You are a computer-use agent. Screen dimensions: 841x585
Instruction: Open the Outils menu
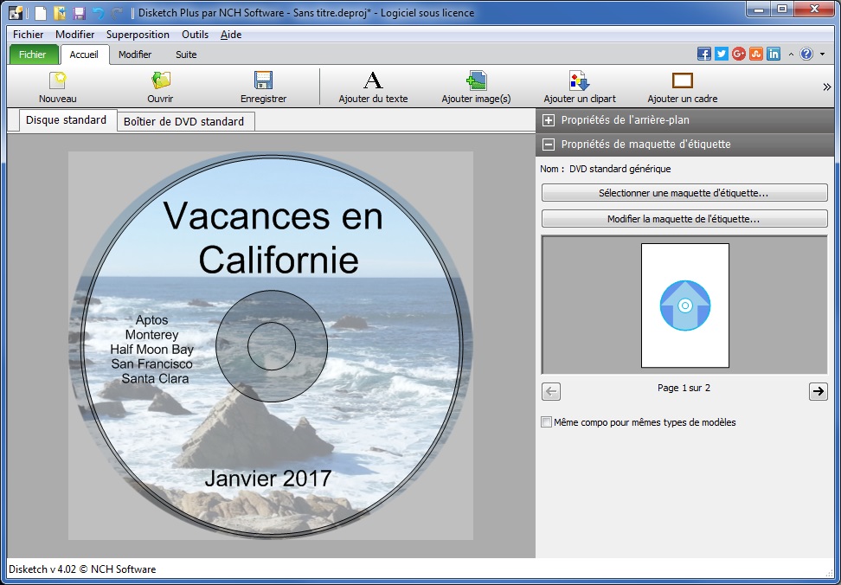click(x=195, y=35)
